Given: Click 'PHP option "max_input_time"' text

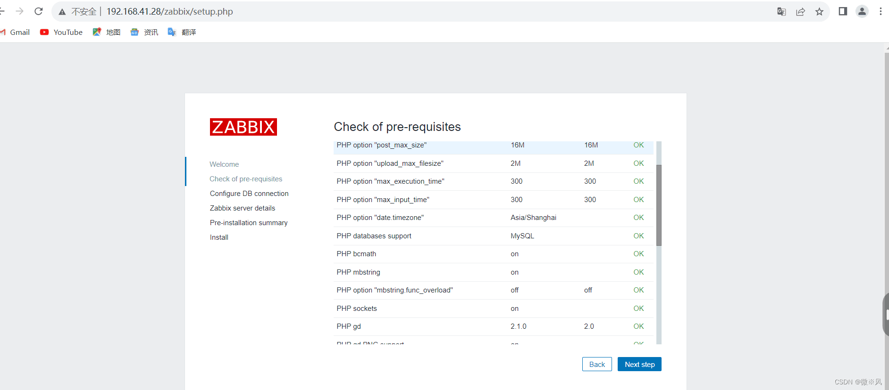Looking at the screenshot, I should click(x=383, y=200).
